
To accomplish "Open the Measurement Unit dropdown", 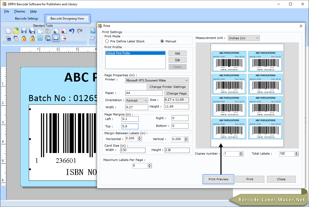I will tap(243, 38).
